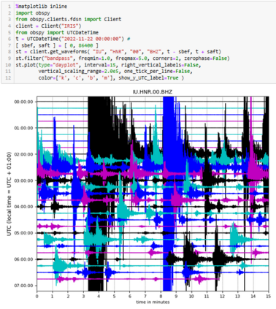
Task: Click the x-axis tick label 15
Action: tap(269, 297)
